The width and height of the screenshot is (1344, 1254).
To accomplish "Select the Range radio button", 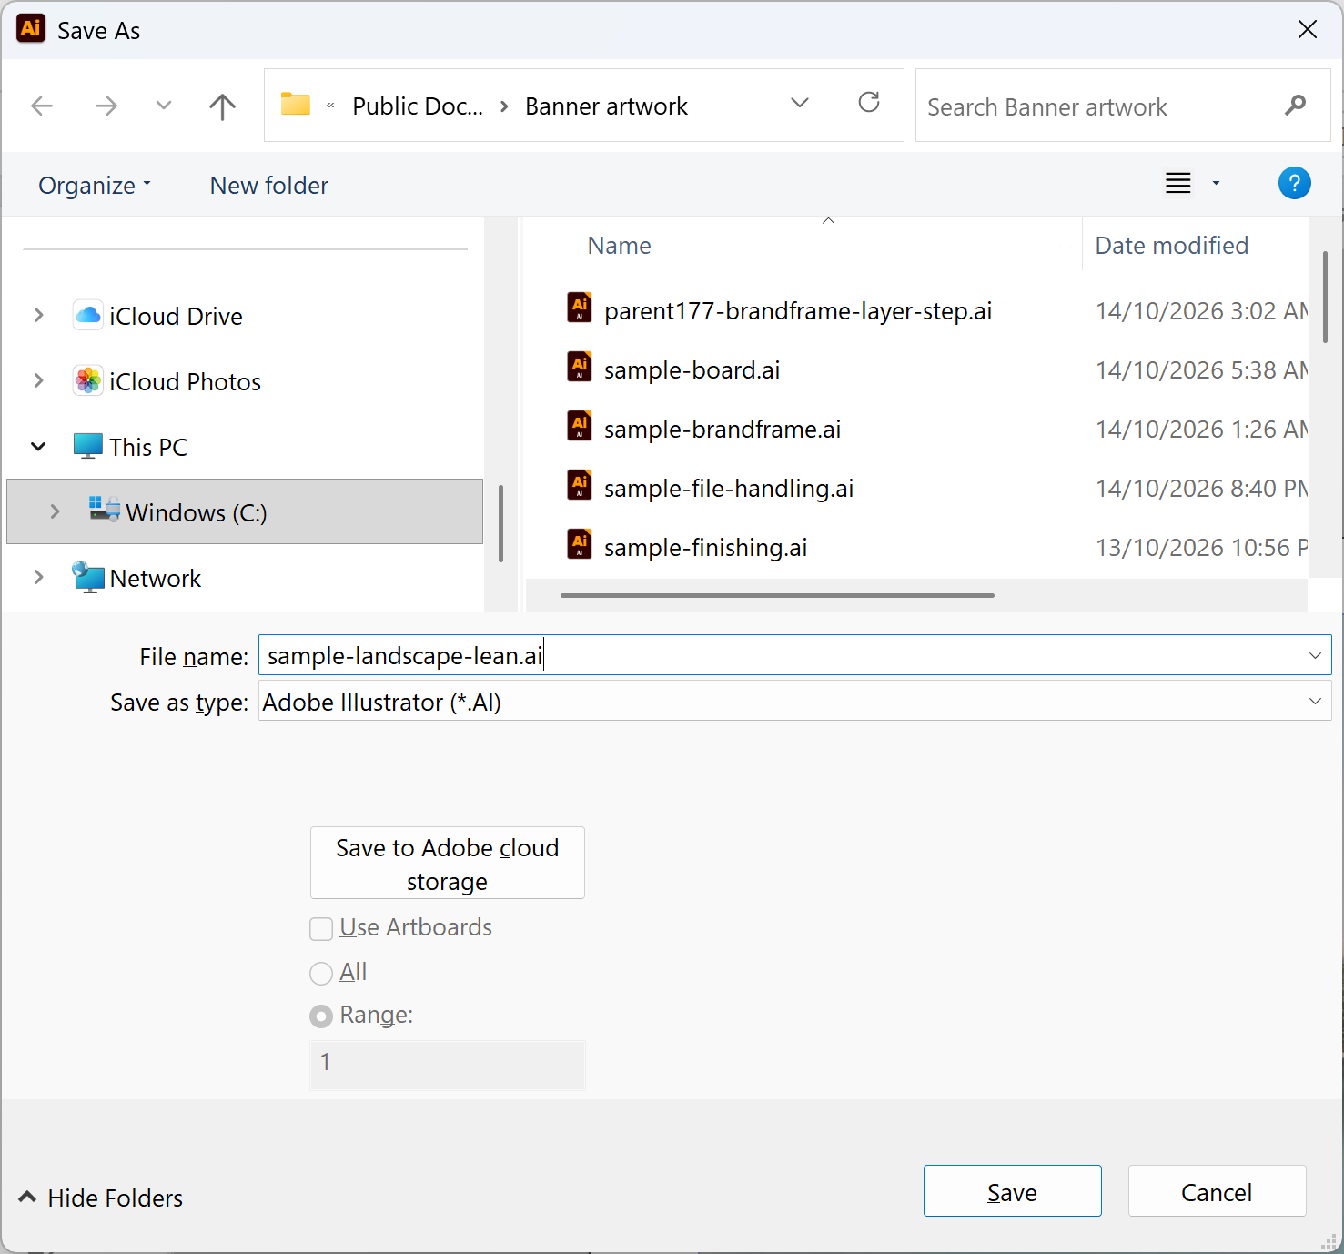I will tap(321, 1016).
